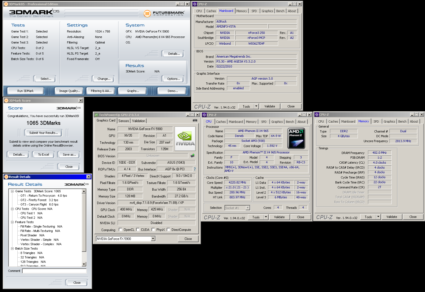
Task: Open Caches tab in CPU-Z Mainboard window
Action: (211, 11)
